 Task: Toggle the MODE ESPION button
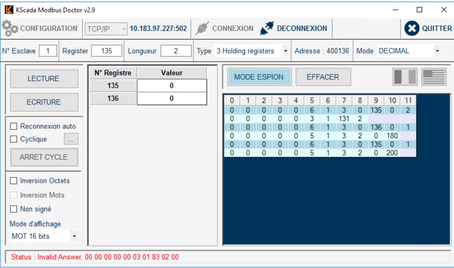click(x=259, y=77)
